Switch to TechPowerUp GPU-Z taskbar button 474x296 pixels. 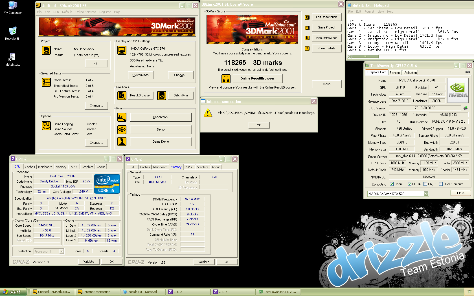(x=278, y=292)
